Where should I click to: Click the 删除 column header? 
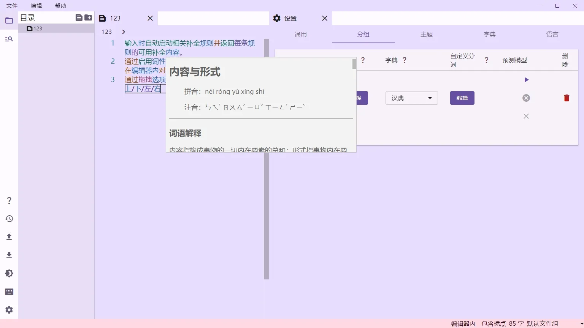coord(565,60)
